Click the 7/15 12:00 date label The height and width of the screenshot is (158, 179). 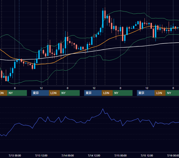click(x=147, y=155)
